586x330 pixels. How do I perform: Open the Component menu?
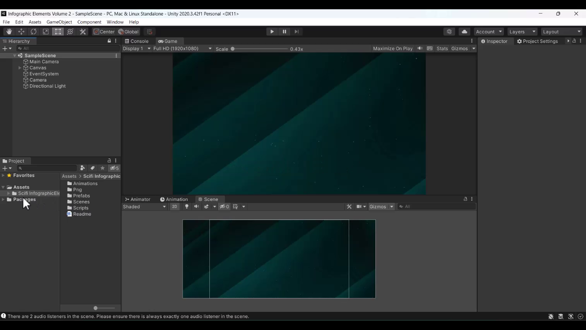89,22
